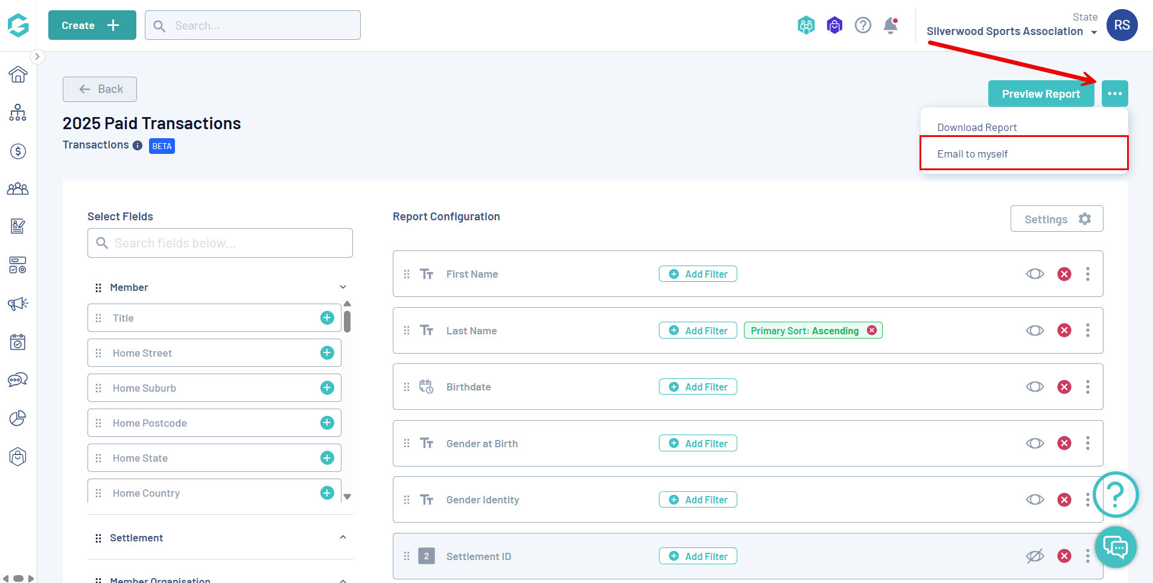This screenshot has width=1153, height=583.
Task: Open the megaphone promotions icon in sidebar
Action: [x=18, y=304]
